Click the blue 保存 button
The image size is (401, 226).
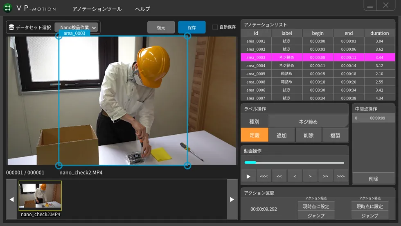tap(191, 27)
